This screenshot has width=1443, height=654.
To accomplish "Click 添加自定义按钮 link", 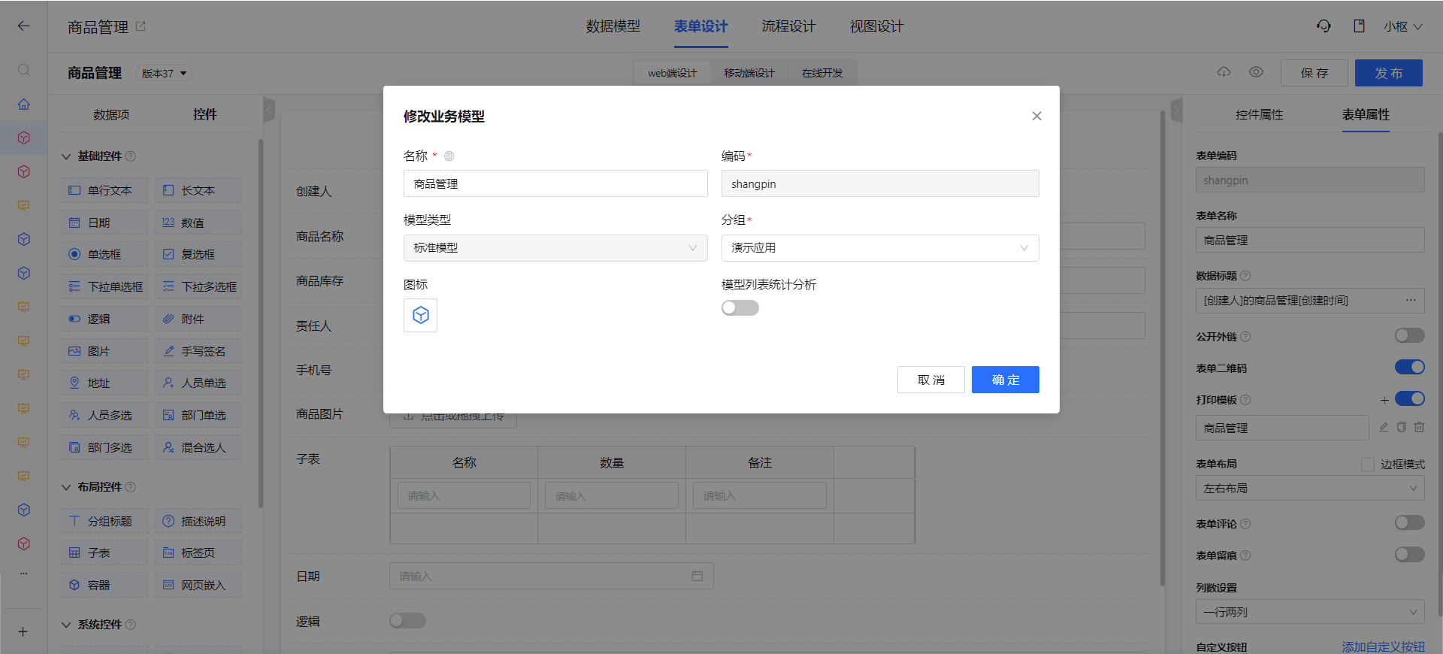I will (1384, 646).
